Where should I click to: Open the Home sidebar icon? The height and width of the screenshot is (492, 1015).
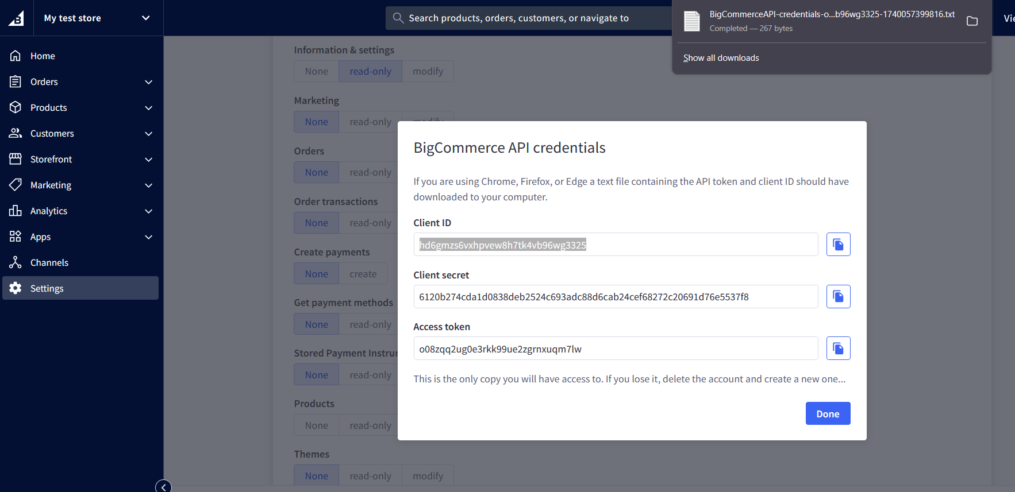16,56
